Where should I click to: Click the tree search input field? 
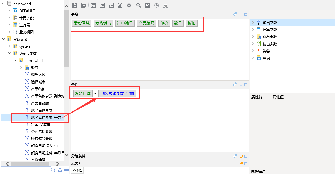26,170
